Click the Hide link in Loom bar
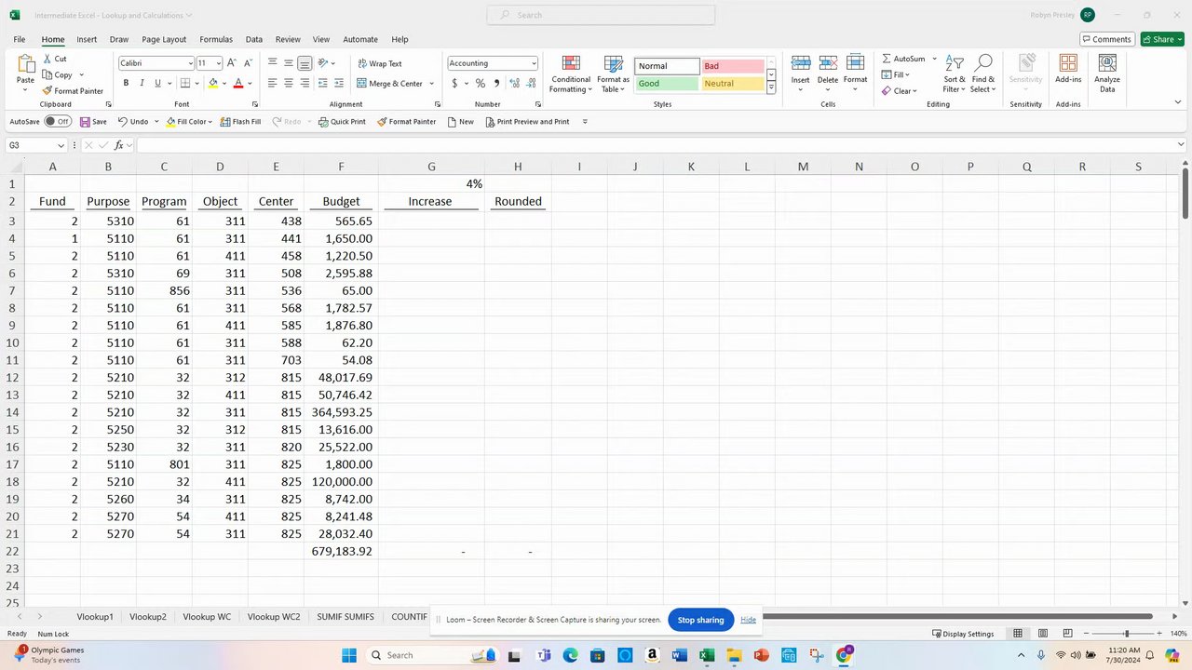 (x=748, y=620)
